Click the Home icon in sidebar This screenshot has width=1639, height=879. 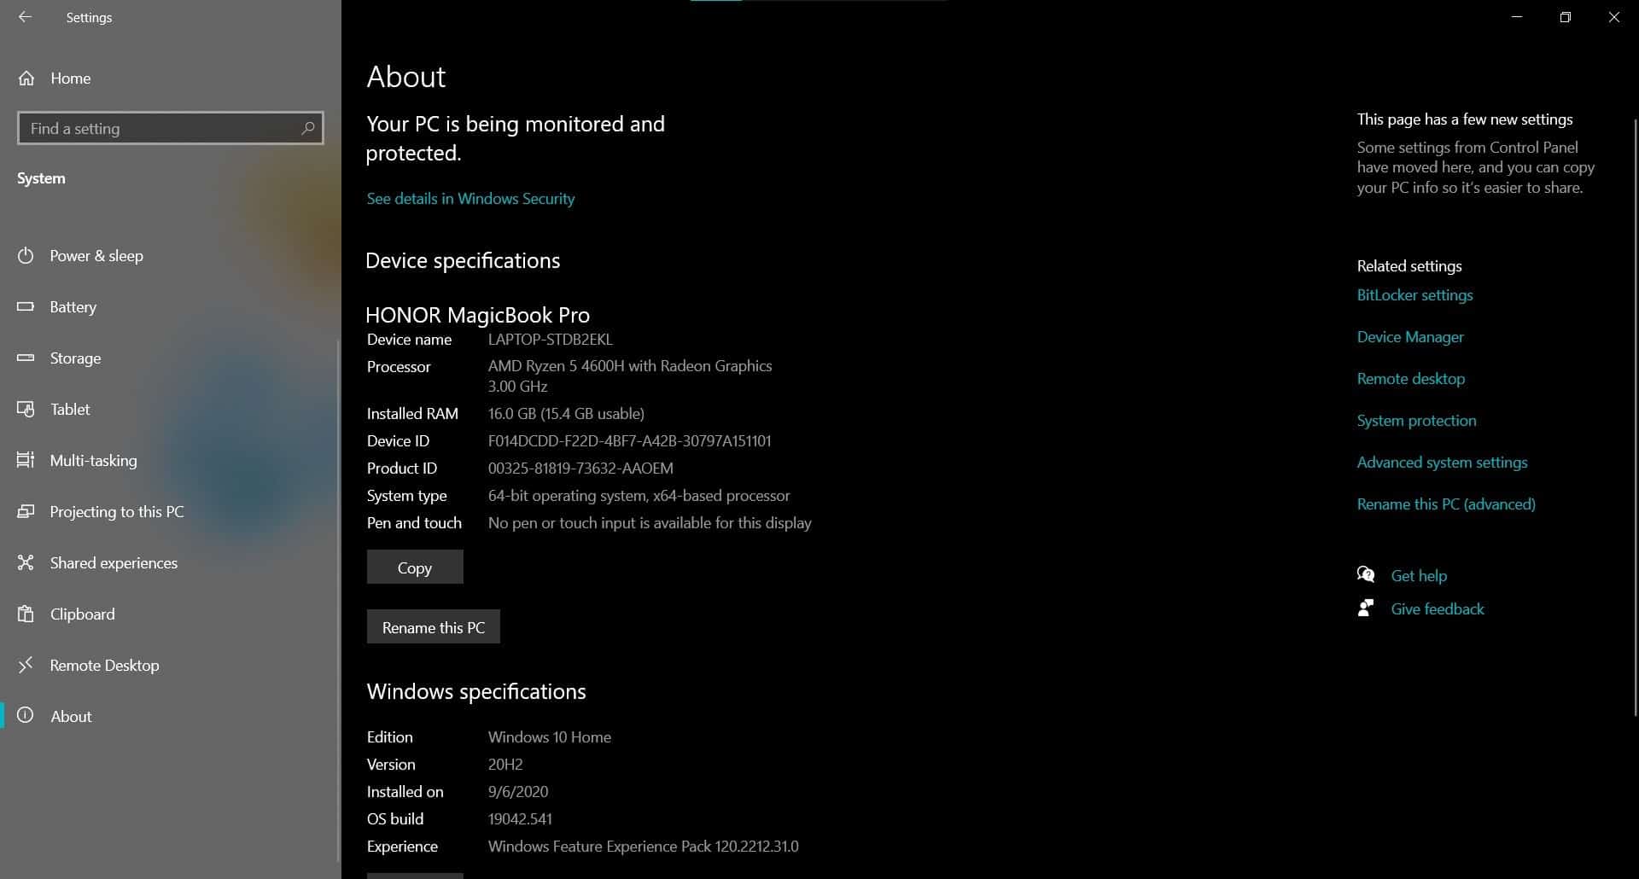[26, 79]
